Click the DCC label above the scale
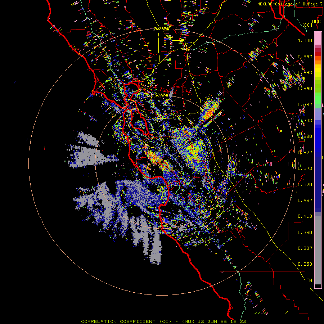The height and width of the screenshot is (324, 324). (x=316, y=22)
